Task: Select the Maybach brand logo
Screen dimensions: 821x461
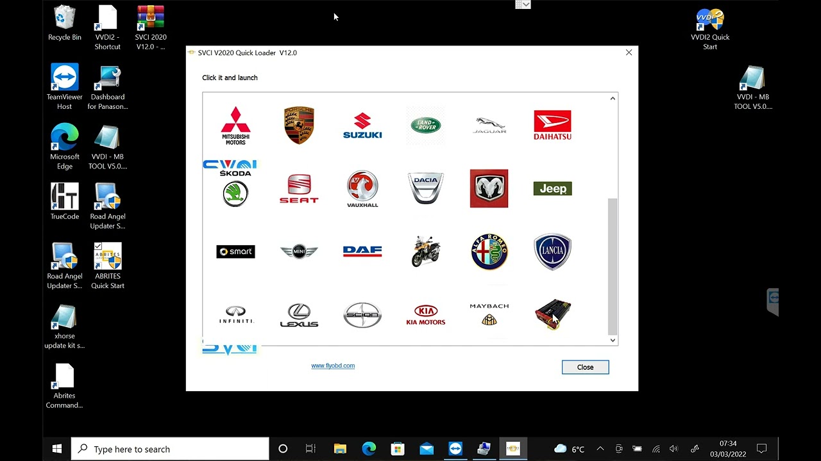Action: click(x=489, y=314)
